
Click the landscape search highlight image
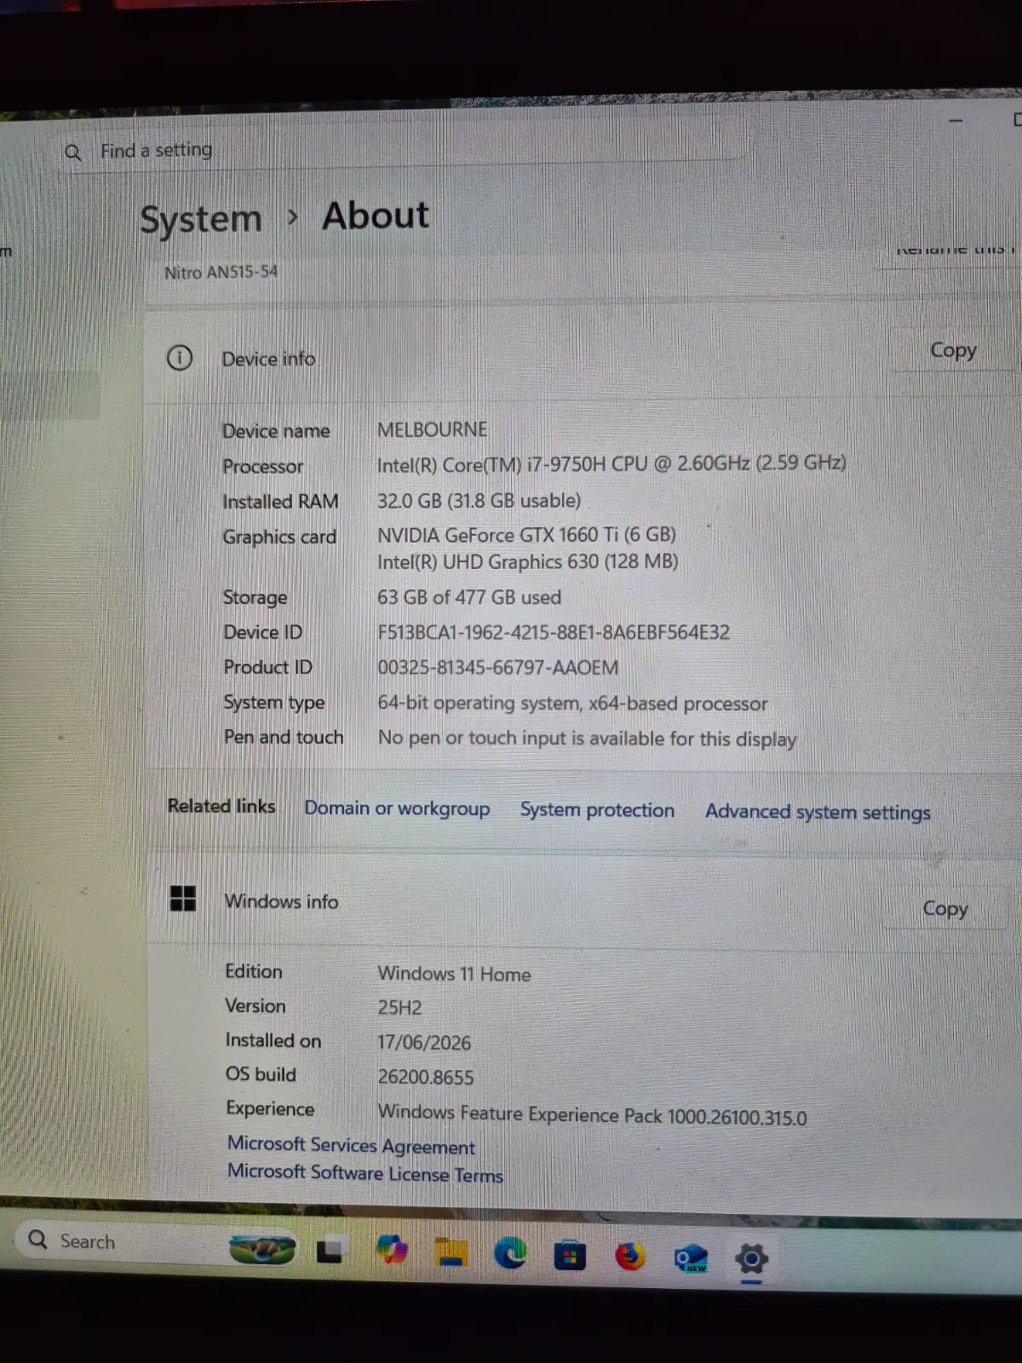point(262,1250)
